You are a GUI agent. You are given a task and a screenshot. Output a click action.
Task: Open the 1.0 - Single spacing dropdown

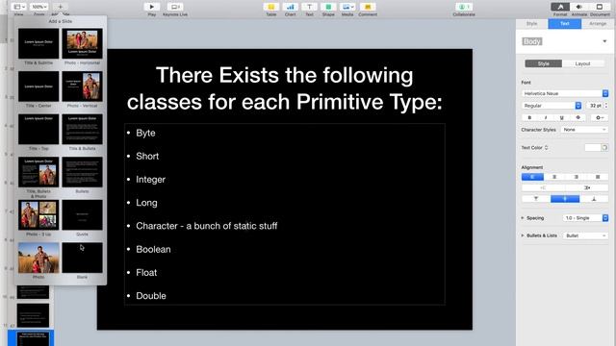[586, 218]
